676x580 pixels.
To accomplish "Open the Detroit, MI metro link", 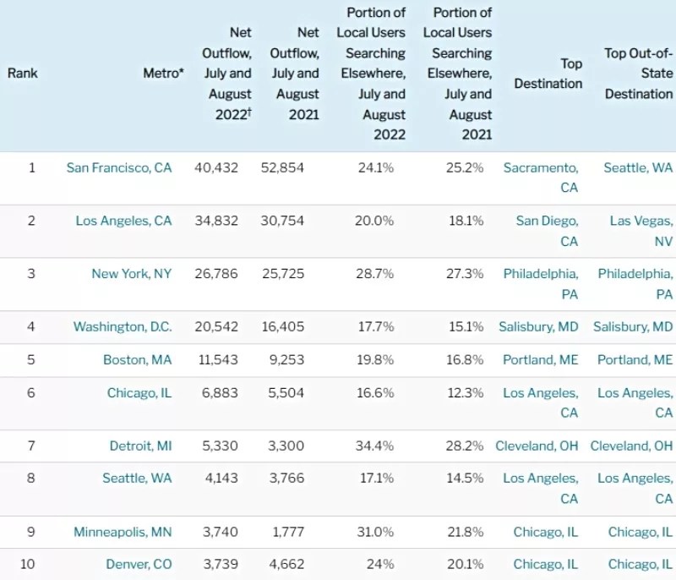I will point(140,446).
